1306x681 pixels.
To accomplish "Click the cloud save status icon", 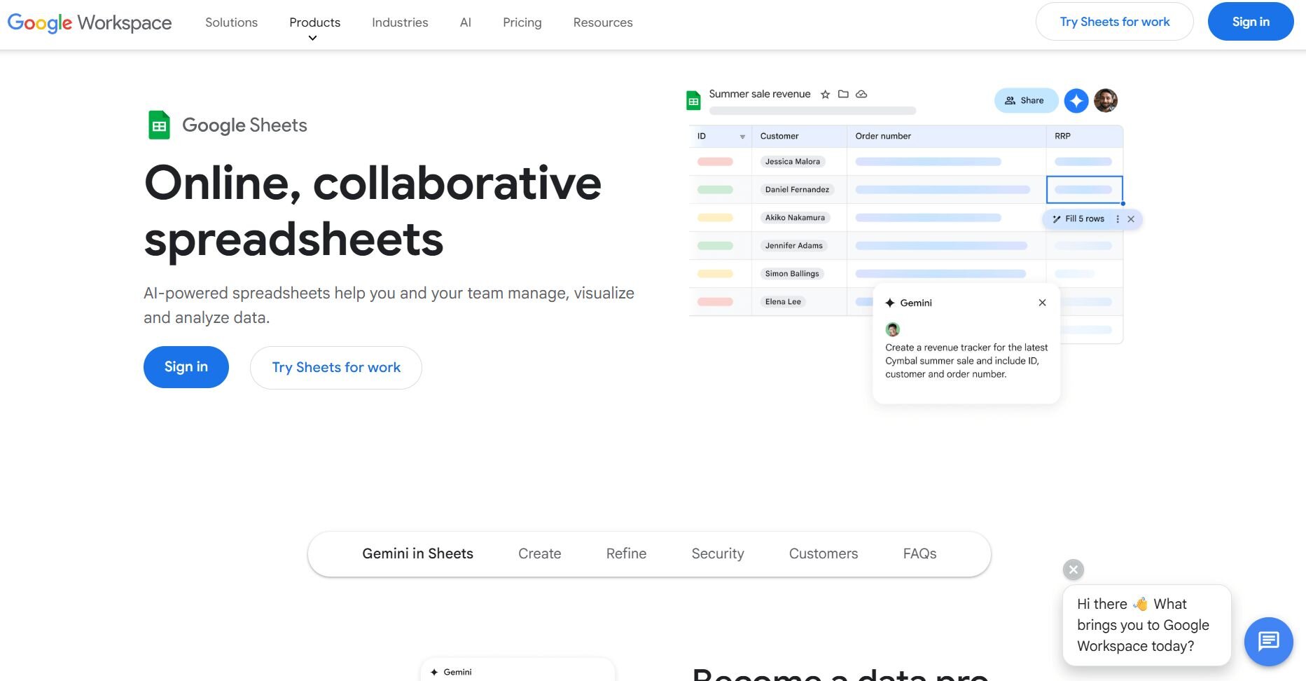I will (x=861, y=94).
